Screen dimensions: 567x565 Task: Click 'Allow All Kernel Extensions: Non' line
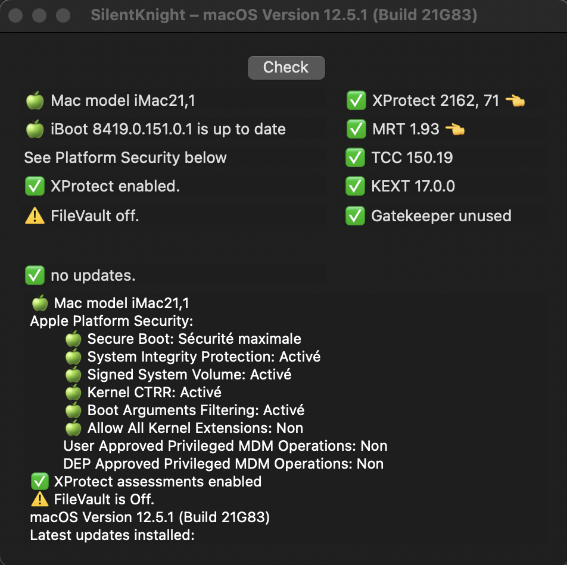pyautogui.click(x=195, y=428)
